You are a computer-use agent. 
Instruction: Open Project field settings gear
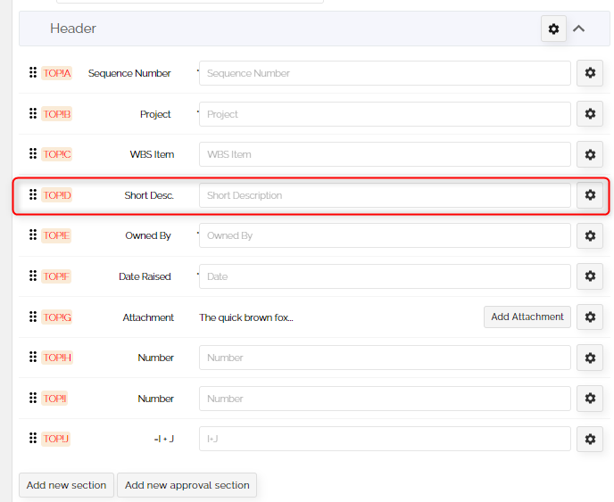[x=589, y=114]
